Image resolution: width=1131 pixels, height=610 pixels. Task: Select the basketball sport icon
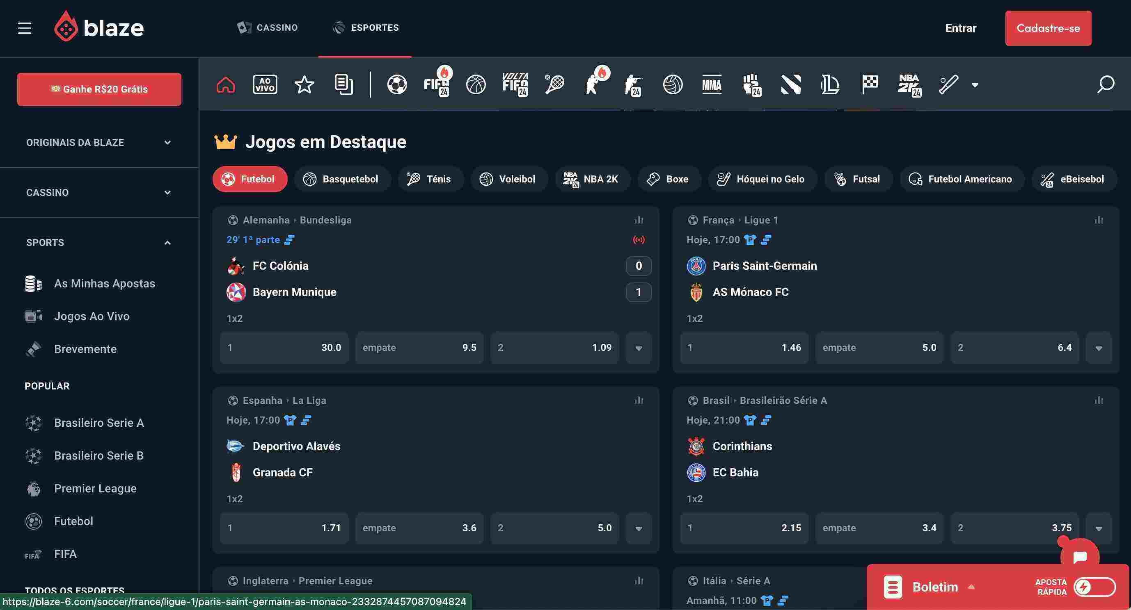[476, 84]
